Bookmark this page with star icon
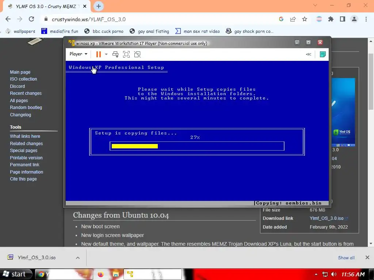The image size is (374, 280). 305,19
